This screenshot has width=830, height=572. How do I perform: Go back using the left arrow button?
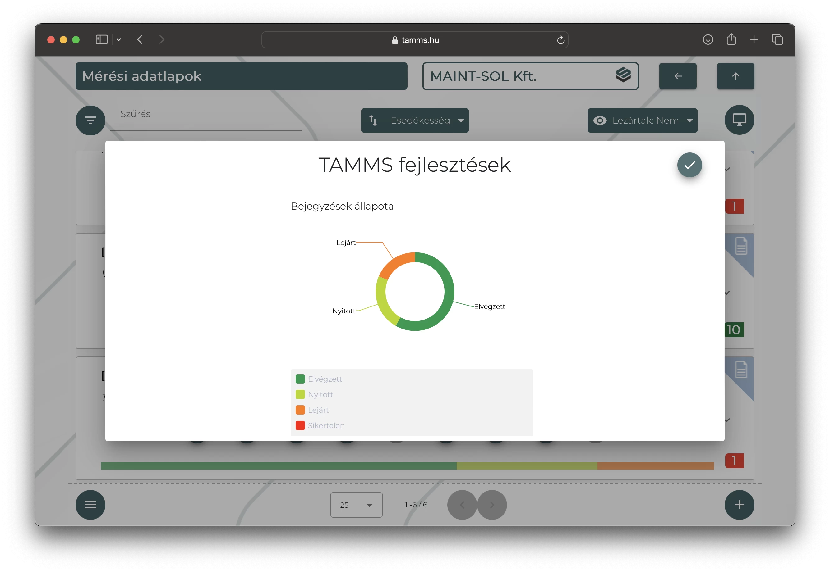coord(678,76)
